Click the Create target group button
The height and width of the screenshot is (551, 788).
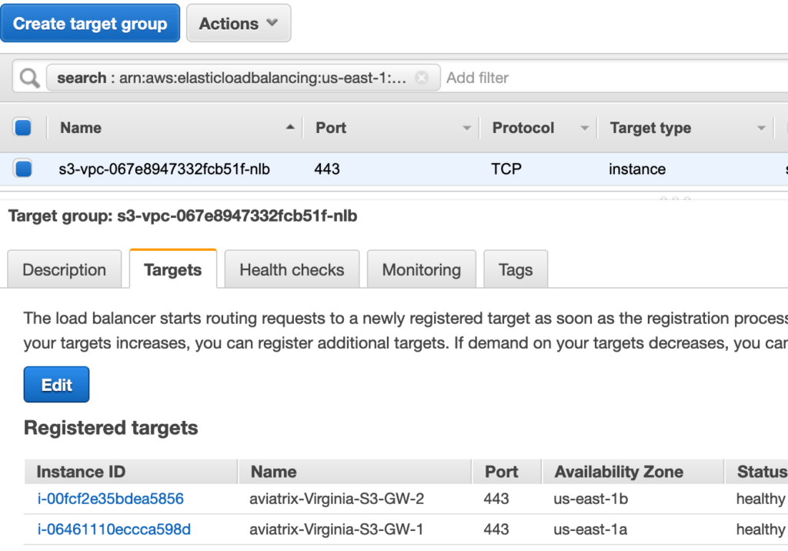coord(90,24)
